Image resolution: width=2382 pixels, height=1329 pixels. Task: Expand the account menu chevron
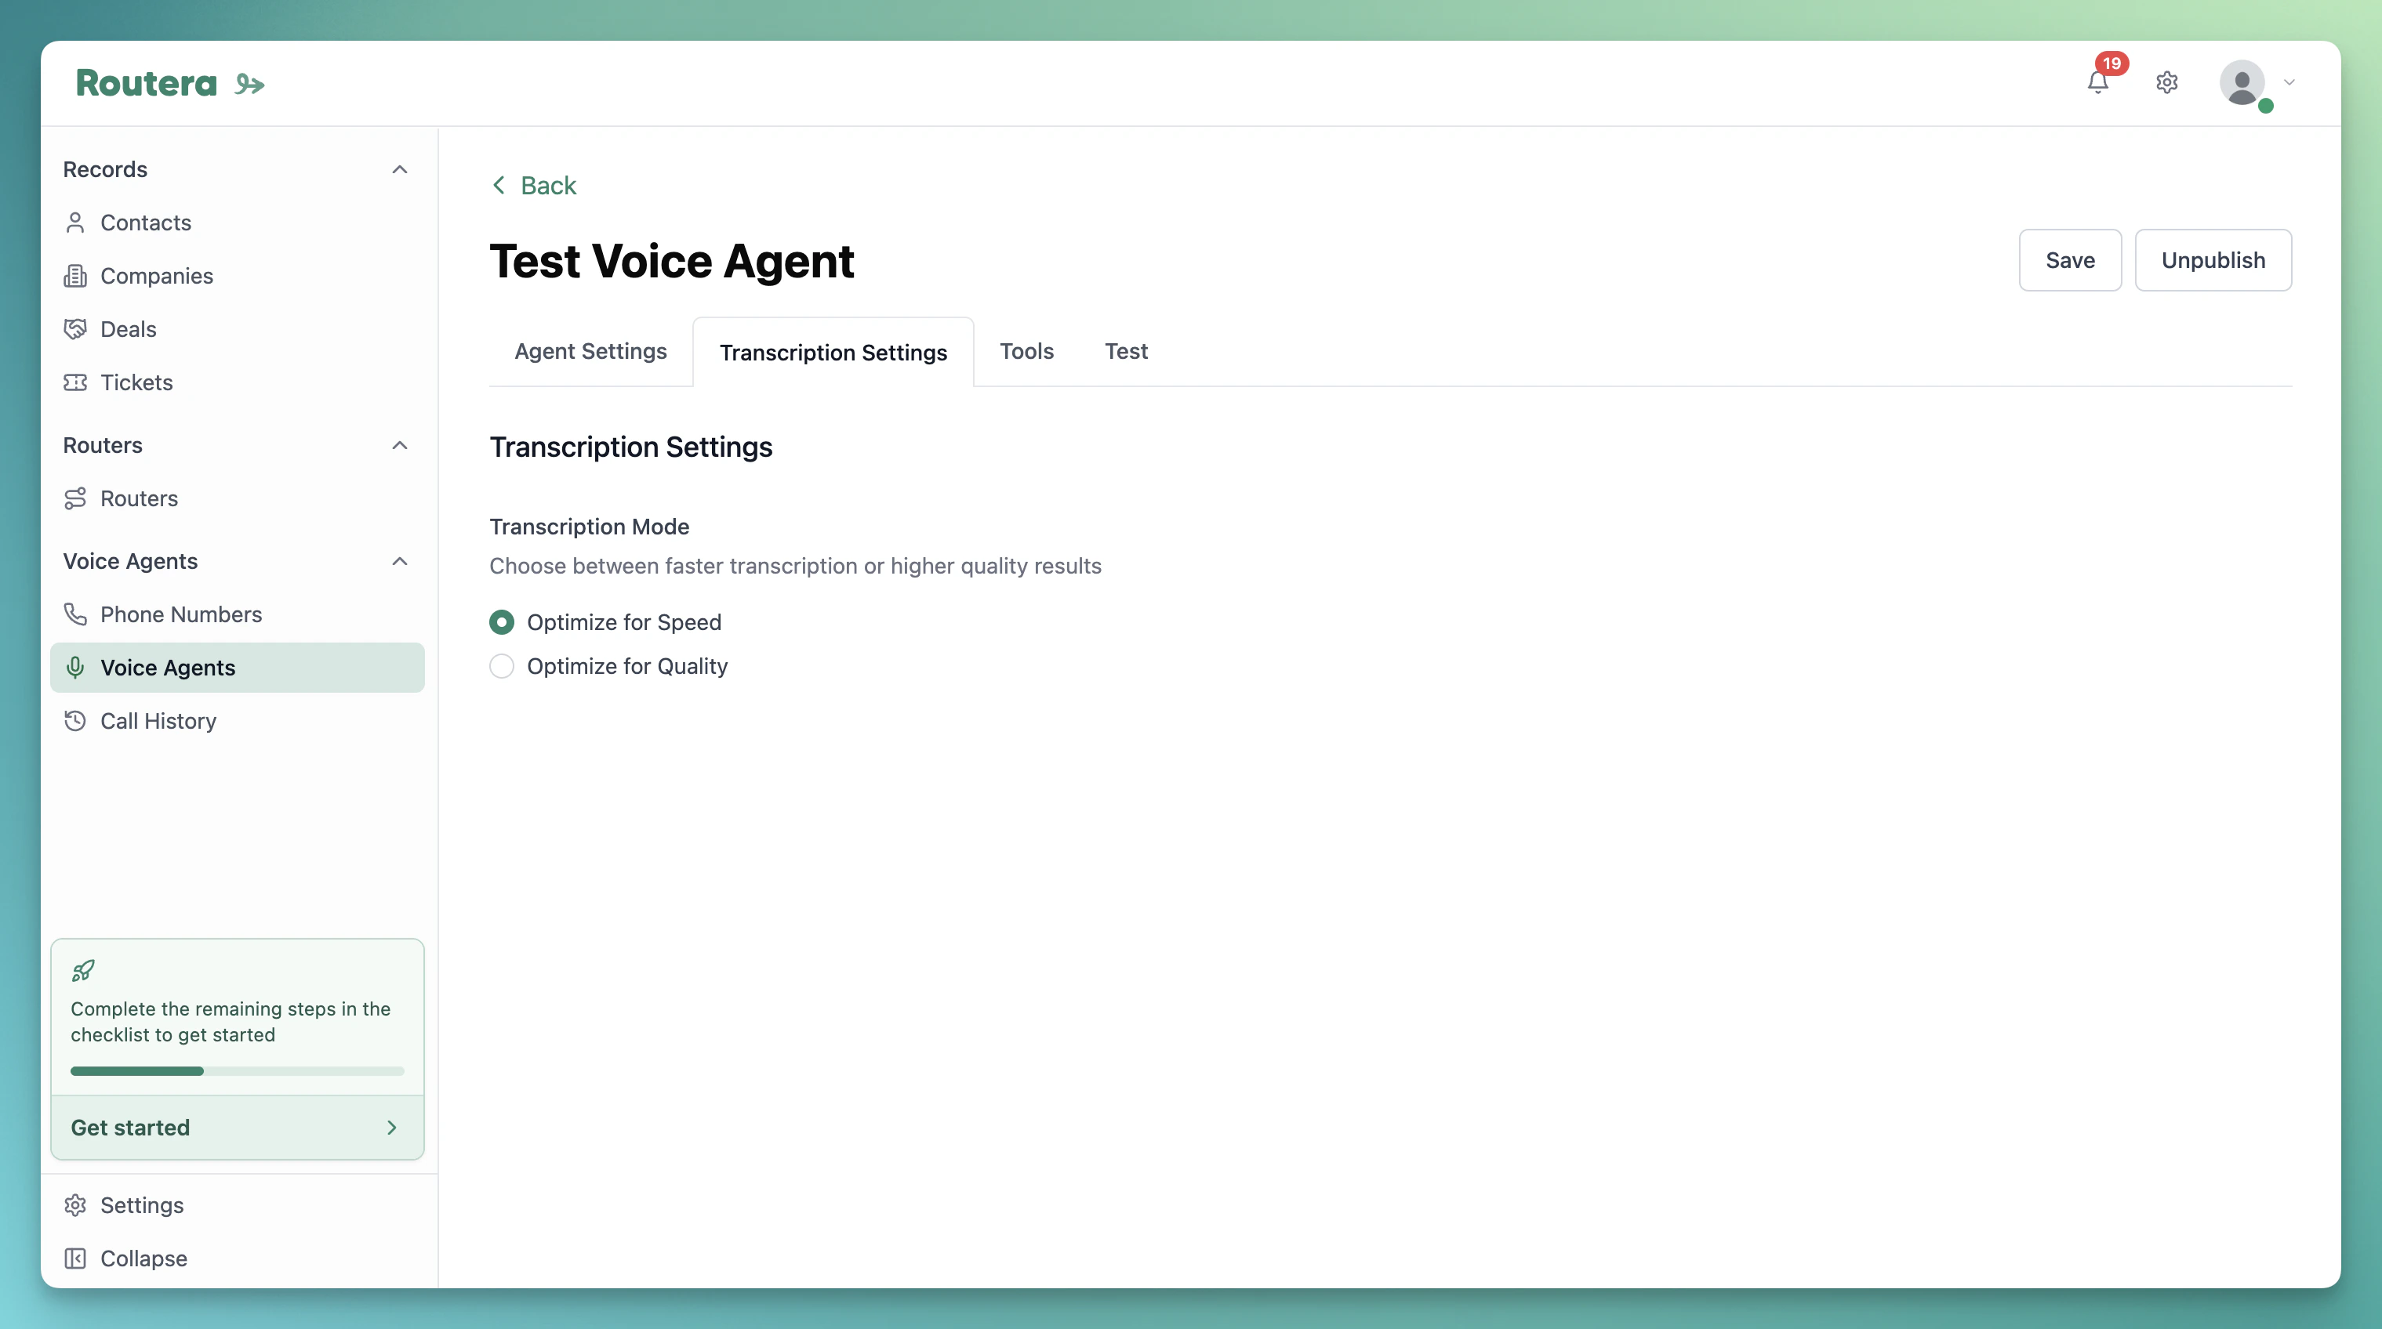pyautogui.click(x=2289, y=82)
